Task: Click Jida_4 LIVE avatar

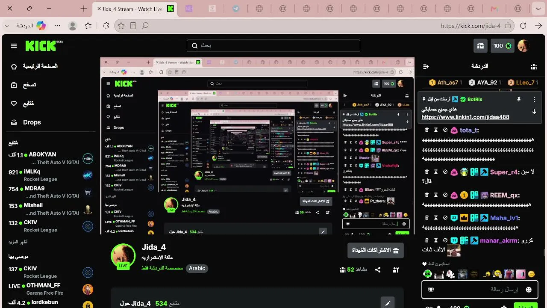Action: 123,257
